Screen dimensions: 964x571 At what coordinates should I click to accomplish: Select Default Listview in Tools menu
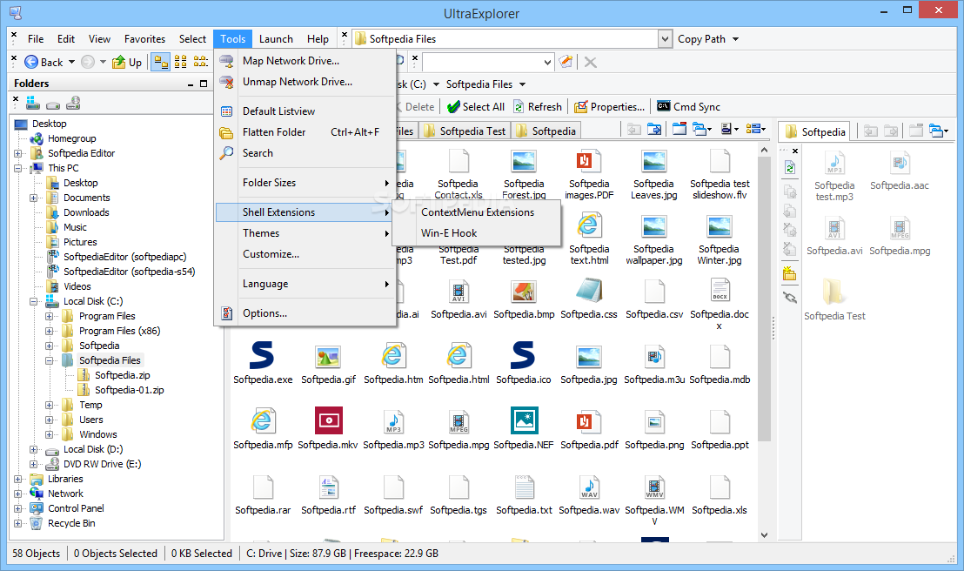pyautogui.click(x=305, y=111)
